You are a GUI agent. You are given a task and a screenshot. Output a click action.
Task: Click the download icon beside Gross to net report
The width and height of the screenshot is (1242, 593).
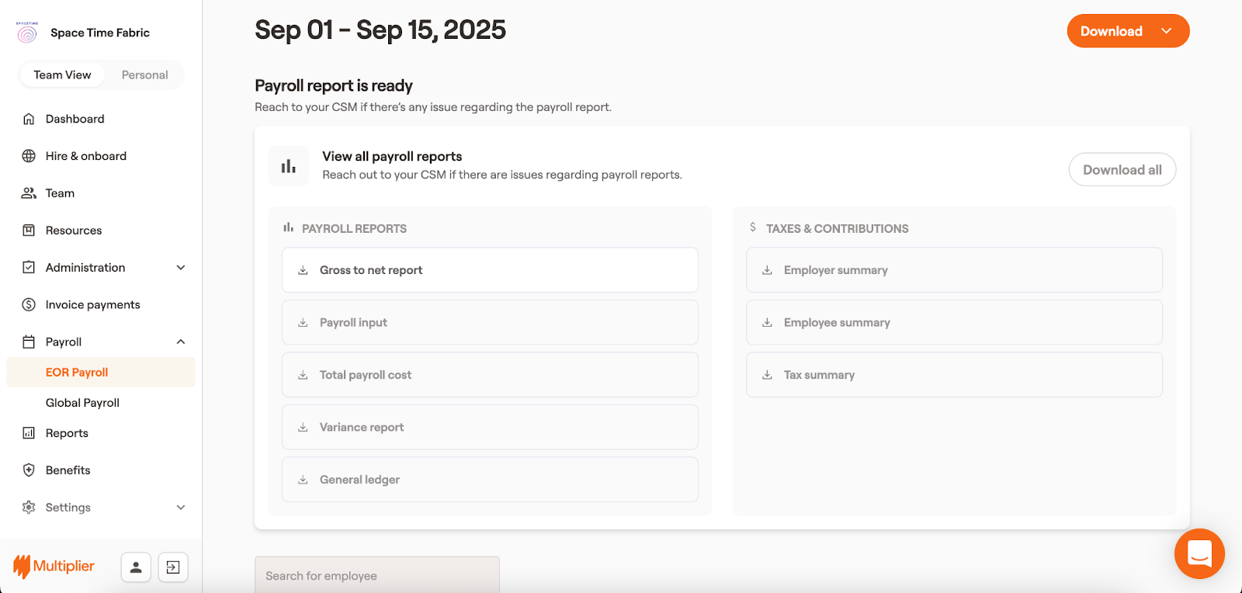click(x=303, y=270)
